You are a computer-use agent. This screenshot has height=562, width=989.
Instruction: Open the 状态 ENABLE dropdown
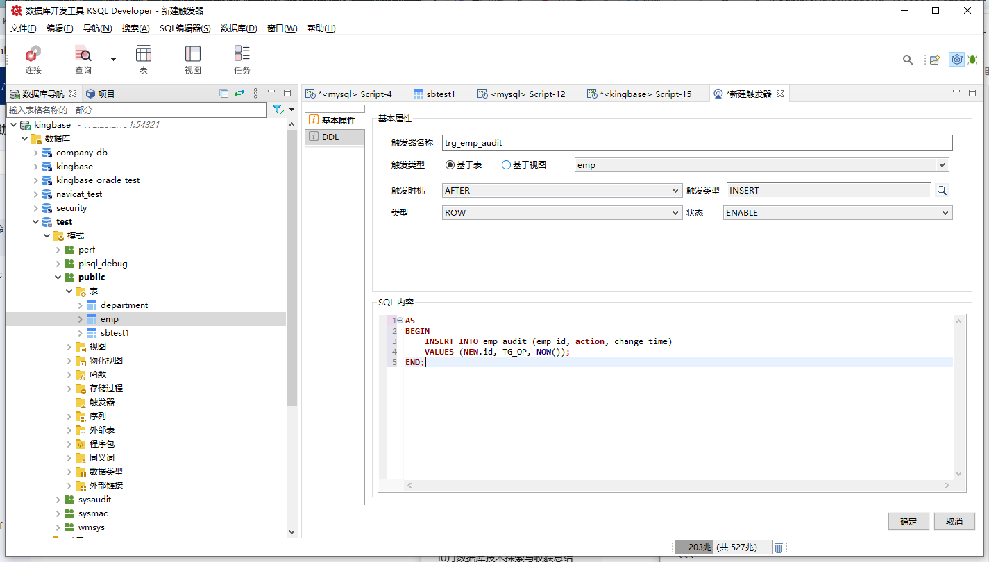(x=945, y=213)
